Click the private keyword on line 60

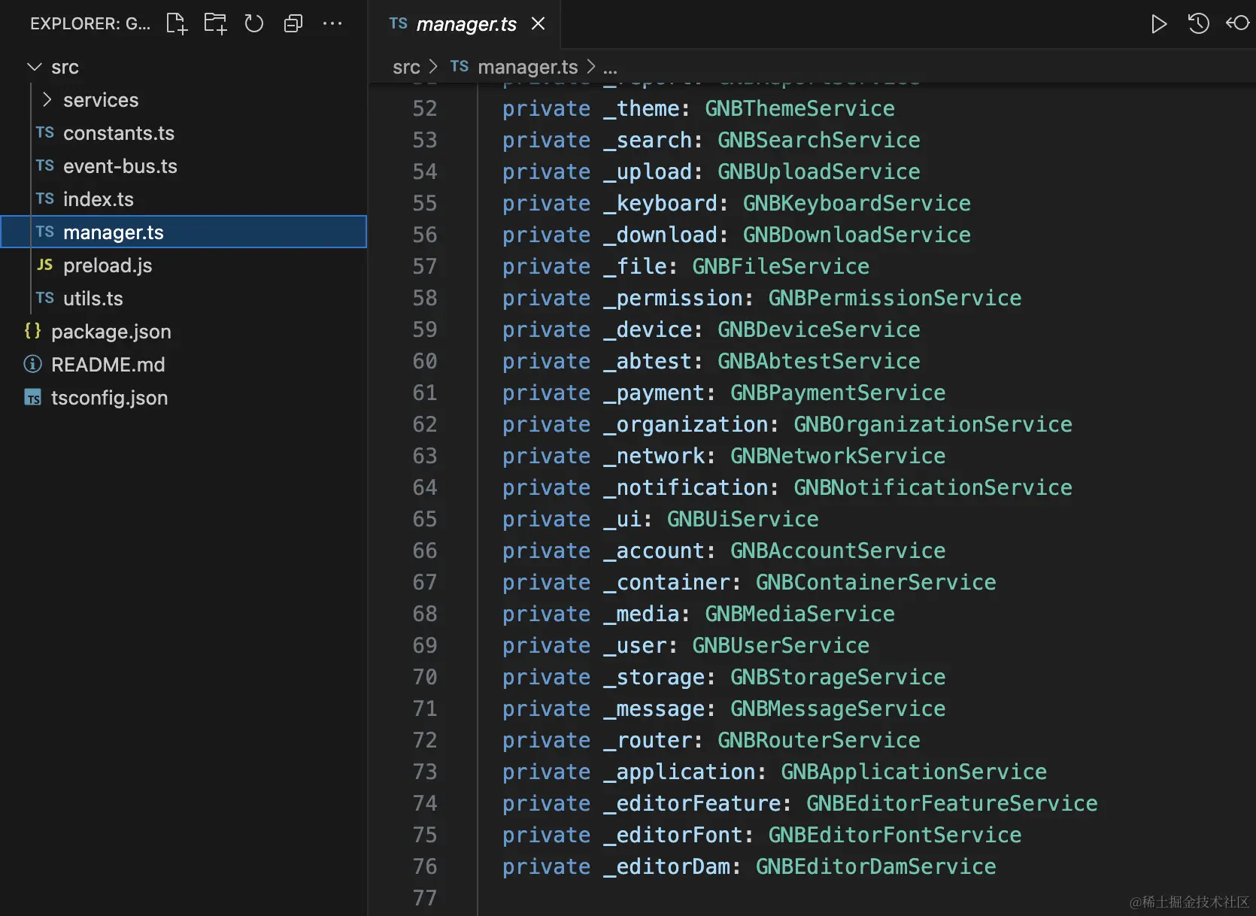[x=546, y=362]
